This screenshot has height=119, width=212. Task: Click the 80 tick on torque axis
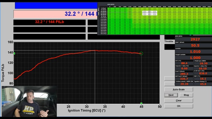point(11,83)
